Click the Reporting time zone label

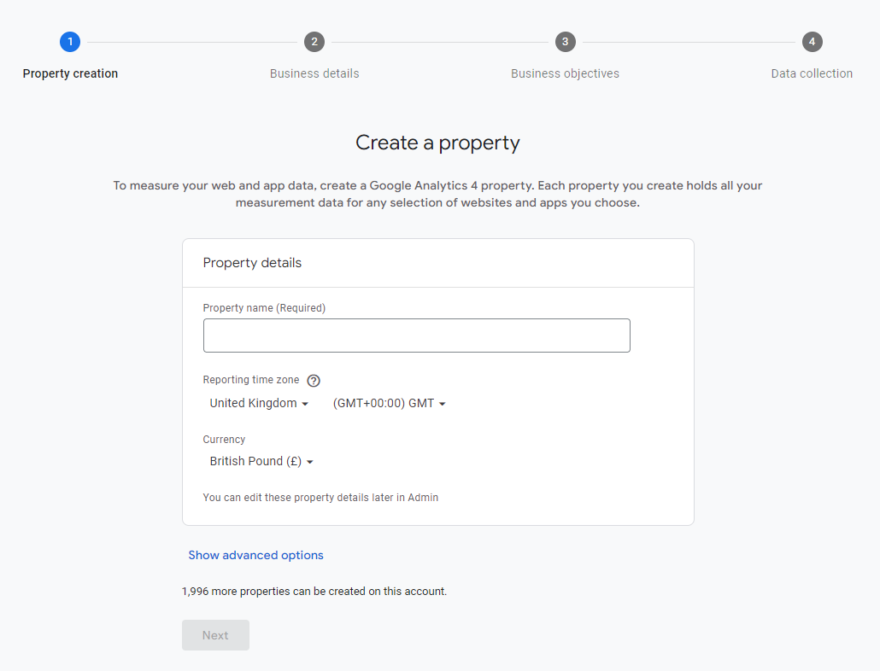pos(251,380)
